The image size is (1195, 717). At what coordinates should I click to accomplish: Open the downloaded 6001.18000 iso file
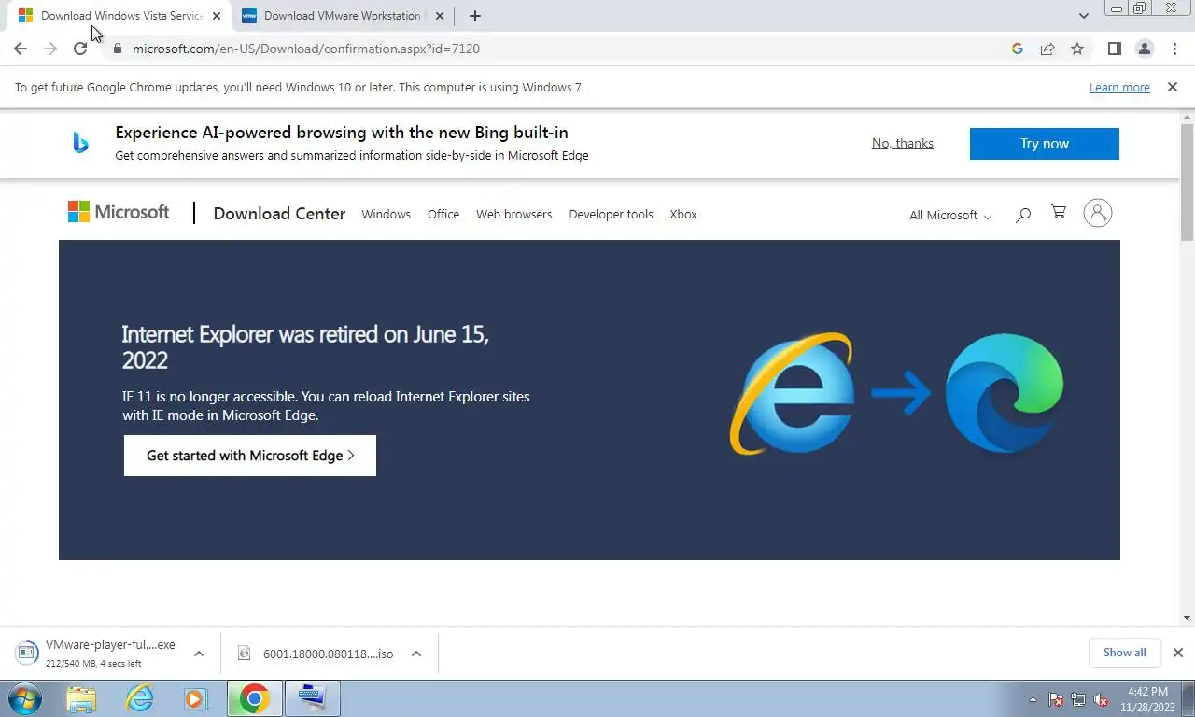tap(317, 654)
